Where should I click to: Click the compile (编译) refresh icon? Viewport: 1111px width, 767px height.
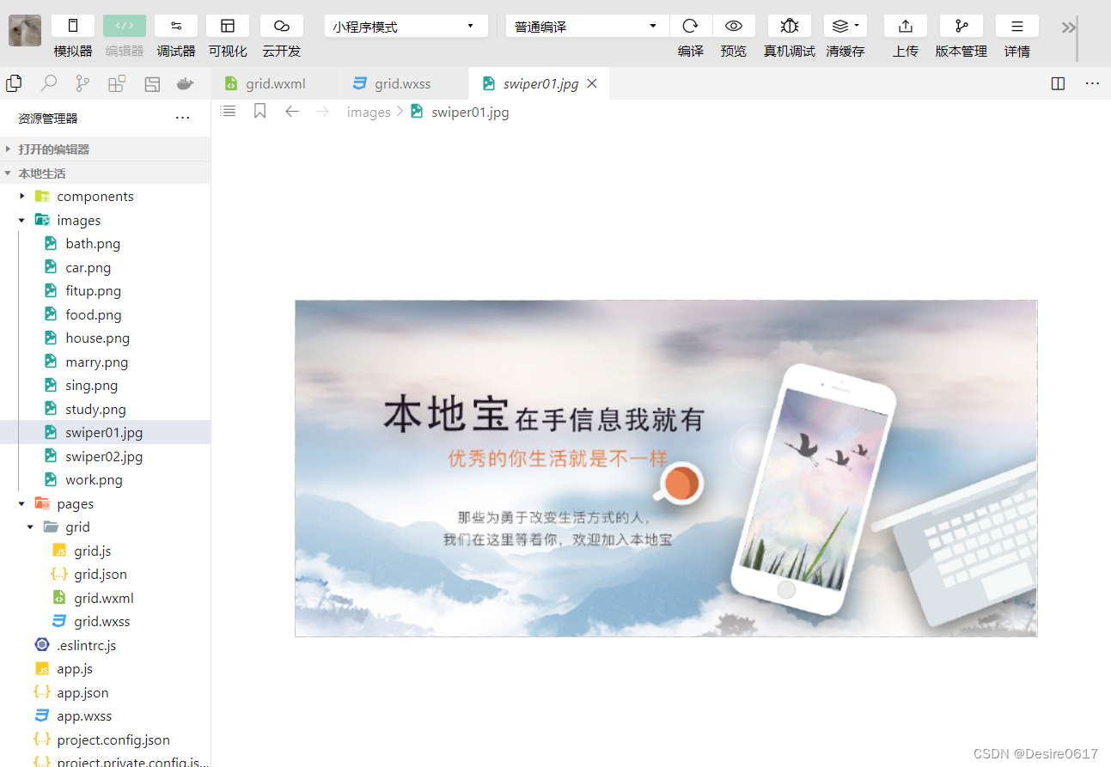coord(691,26)
